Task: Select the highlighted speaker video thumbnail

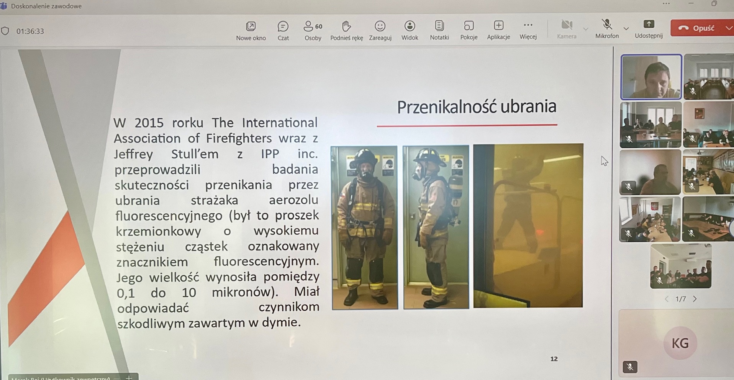Action: [x=651, y=77]
